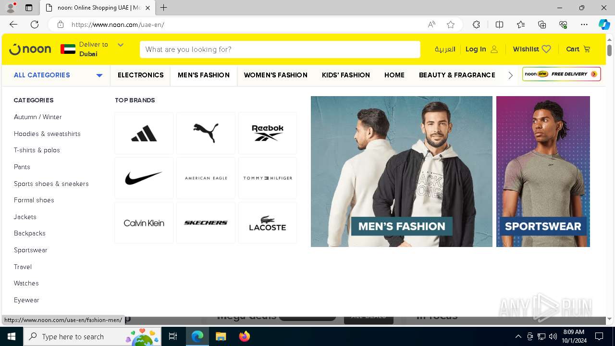Viewport: 615px width, 346px height.
Task: Open the notification center icon
Action: pyautogui.click(x=599, y=336)
